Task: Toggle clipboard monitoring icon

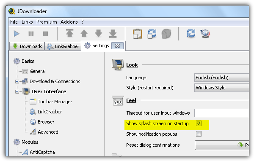Action: 138,34
